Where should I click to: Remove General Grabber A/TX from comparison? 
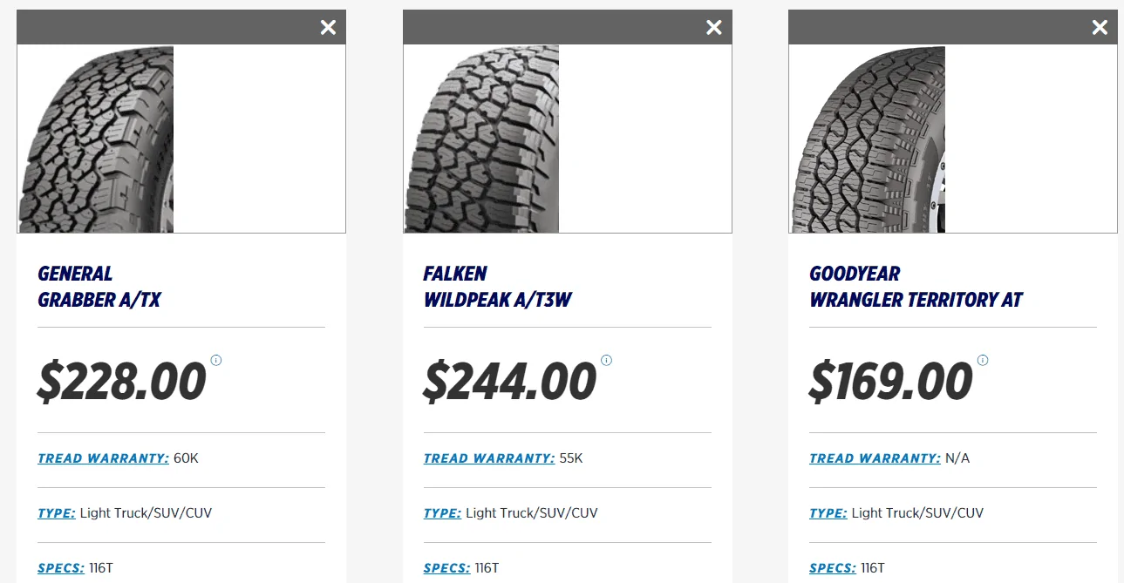coord(328,27)
